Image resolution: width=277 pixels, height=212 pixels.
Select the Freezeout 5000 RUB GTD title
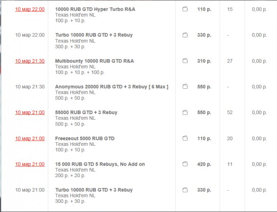tap(85, 138)
